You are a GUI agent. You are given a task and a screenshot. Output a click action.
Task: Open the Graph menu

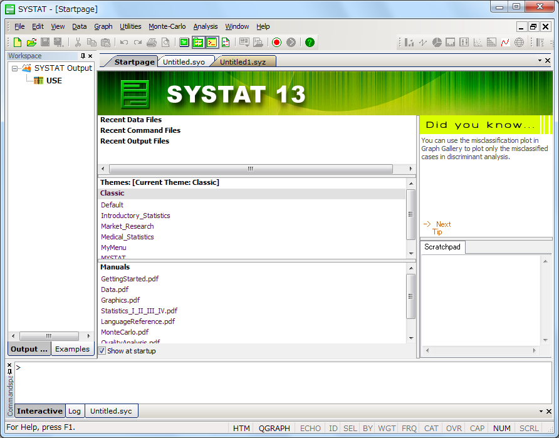[x=103, y=26]
